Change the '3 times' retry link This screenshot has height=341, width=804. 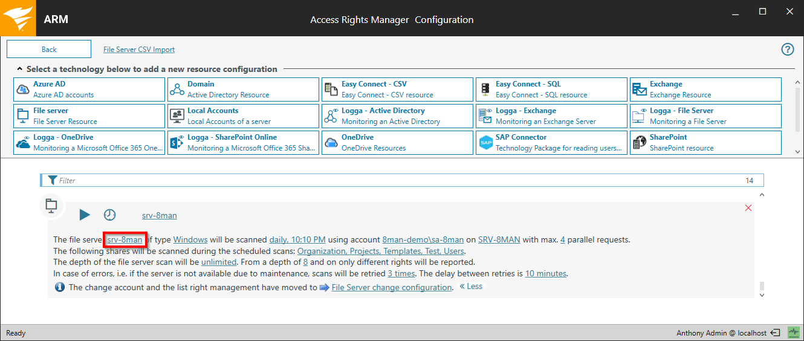click(x=401, y=273)
